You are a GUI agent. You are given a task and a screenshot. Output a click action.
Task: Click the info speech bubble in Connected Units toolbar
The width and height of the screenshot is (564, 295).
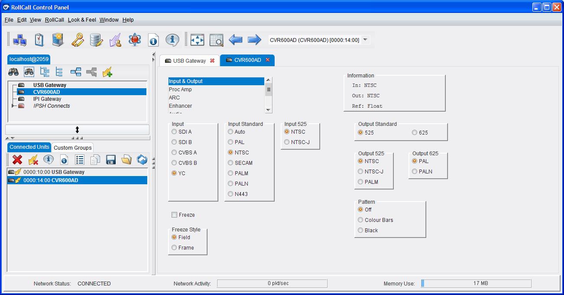(x=49, y=160)
